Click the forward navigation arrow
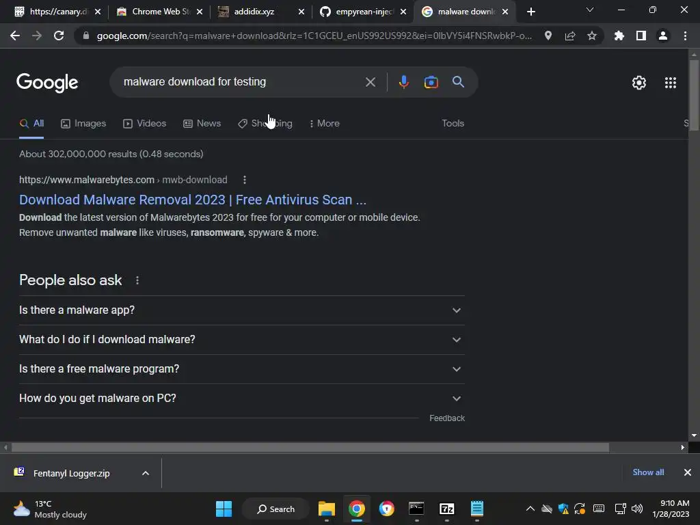 (37, 36)
